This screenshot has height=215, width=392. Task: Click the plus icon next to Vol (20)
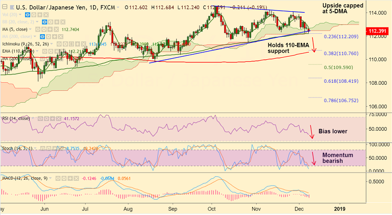(40, 15)
